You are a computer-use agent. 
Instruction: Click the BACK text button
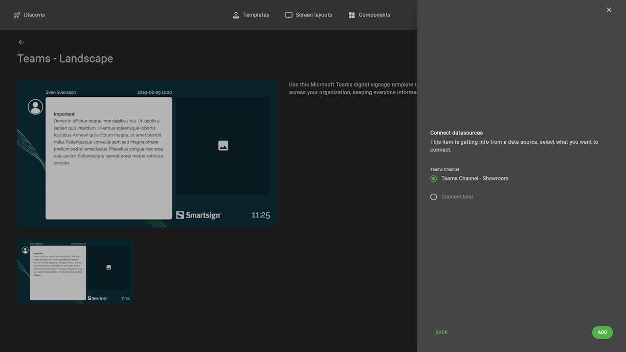tap(442, 332)
